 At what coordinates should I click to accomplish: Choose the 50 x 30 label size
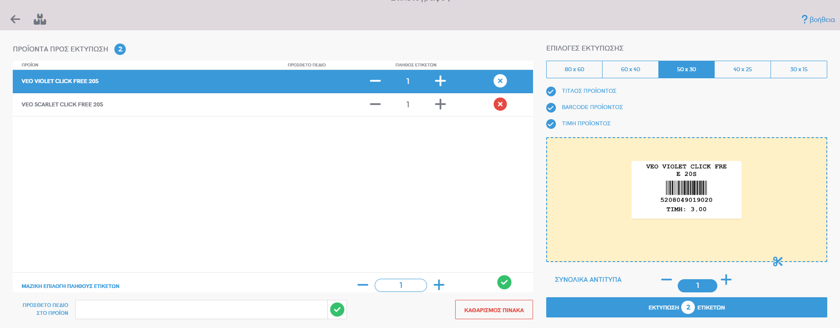pyautogui.click(x=687, y=69)
